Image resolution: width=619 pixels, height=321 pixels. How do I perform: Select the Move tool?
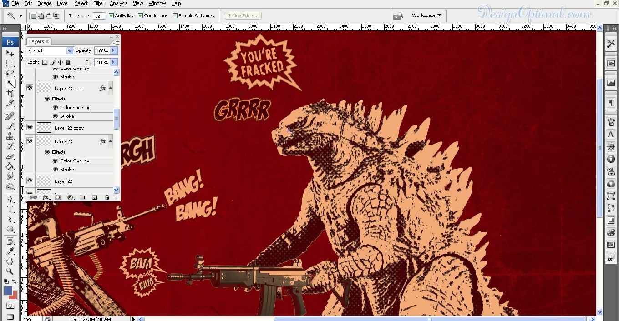coord(10,53)
